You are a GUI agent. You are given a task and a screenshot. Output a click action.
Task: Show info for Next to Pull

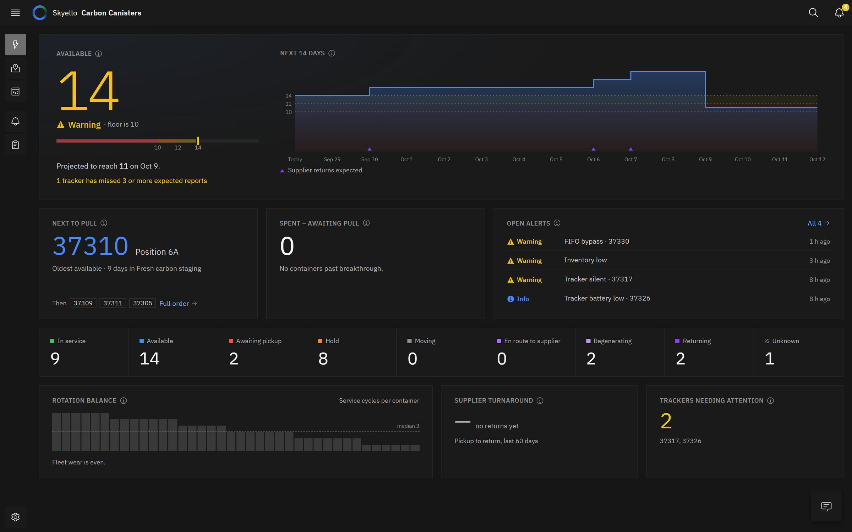click(104, 223)
